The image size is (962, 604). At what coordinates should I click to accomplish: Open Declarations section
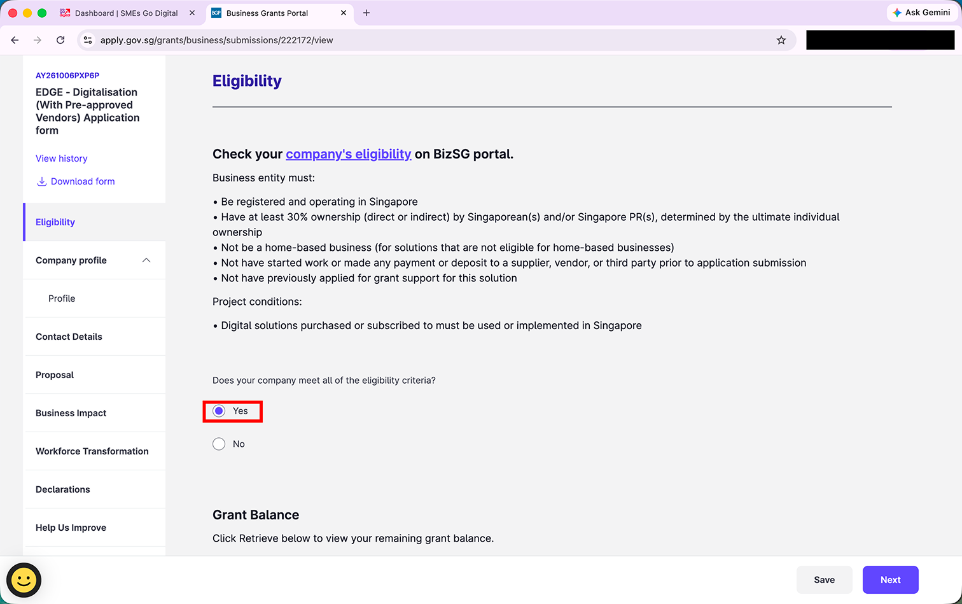point(94,489)
